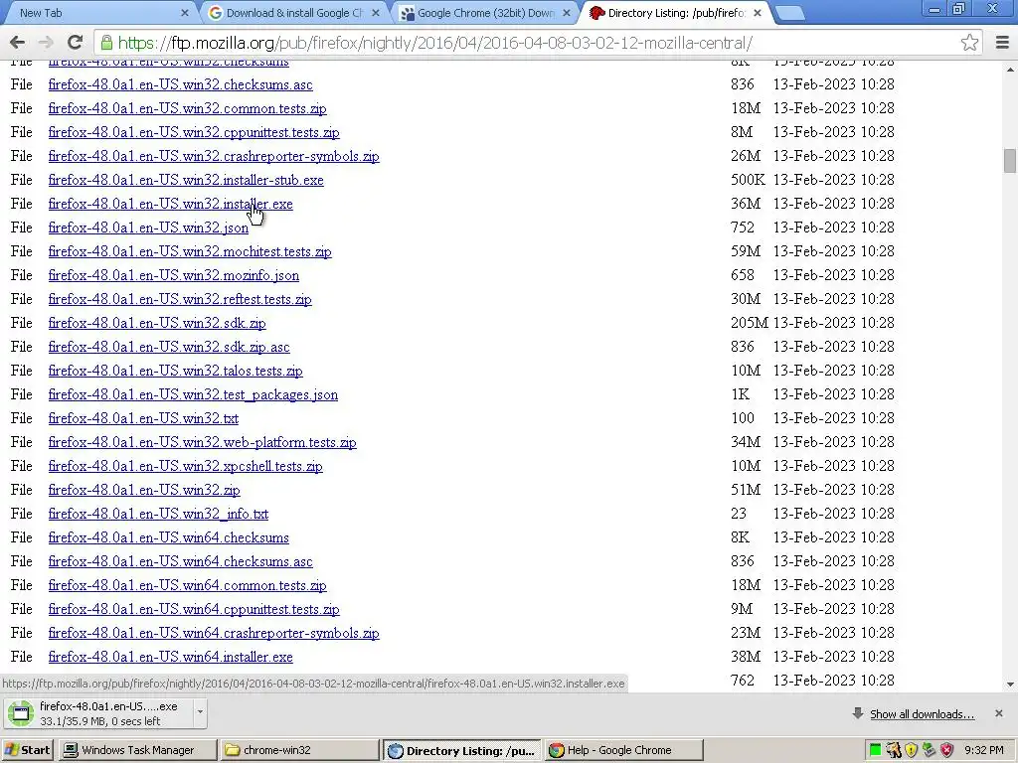Click the scrollbar down arrow
Screen dimensions: 1018x763
tap(1010, 685)
